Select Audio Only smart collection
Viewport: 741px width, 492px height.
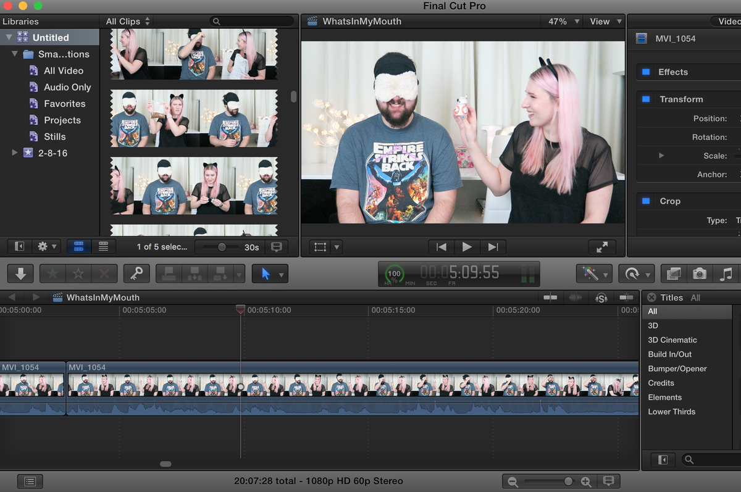tap(67, 88)
